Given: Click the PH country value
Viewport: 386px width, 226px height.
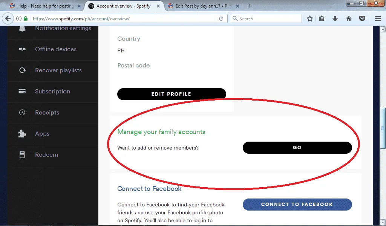Looking at the screenshot, I should click(x=121, y=50).
